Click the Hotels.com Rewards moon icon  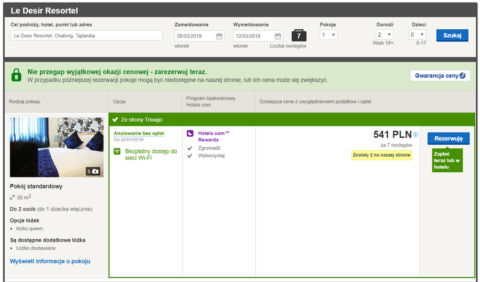click(190, 133)
